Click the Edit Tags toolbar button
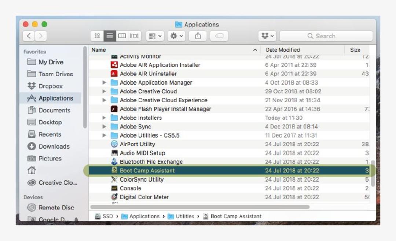 219,36
